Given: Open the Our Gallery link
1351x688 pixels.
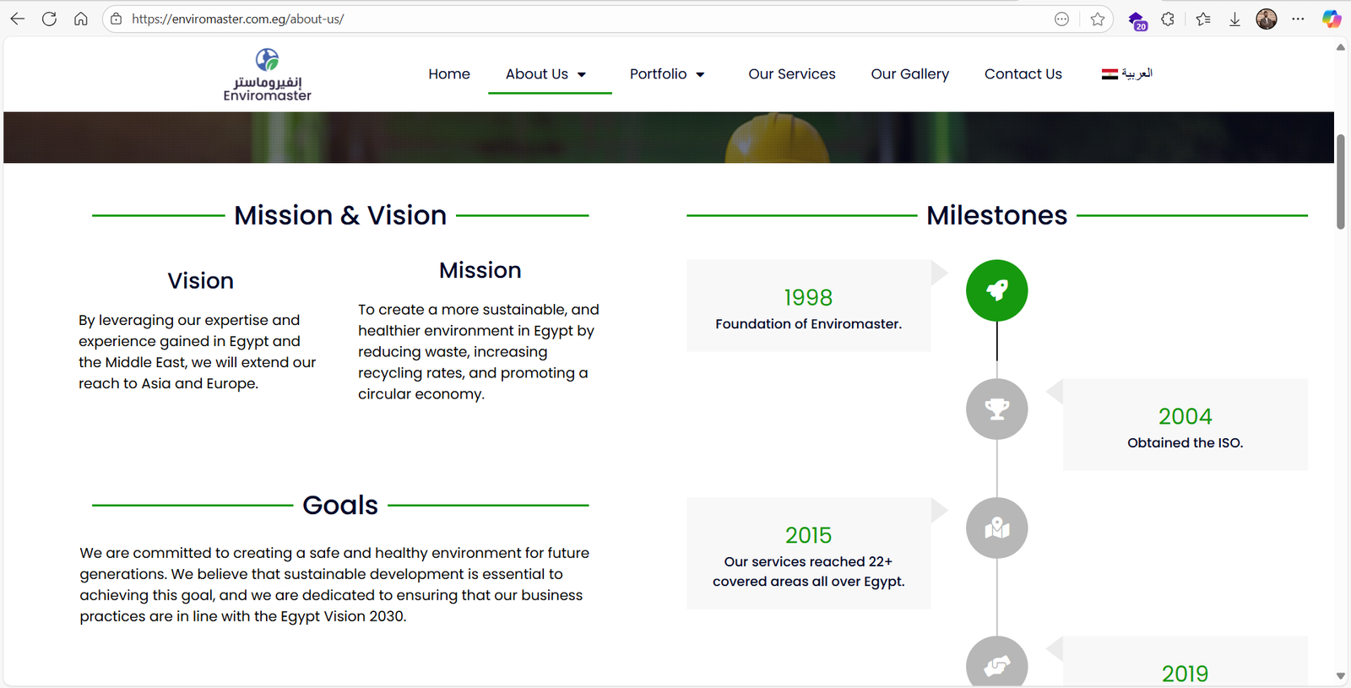Looking at the screenshot, I should 909,74.
